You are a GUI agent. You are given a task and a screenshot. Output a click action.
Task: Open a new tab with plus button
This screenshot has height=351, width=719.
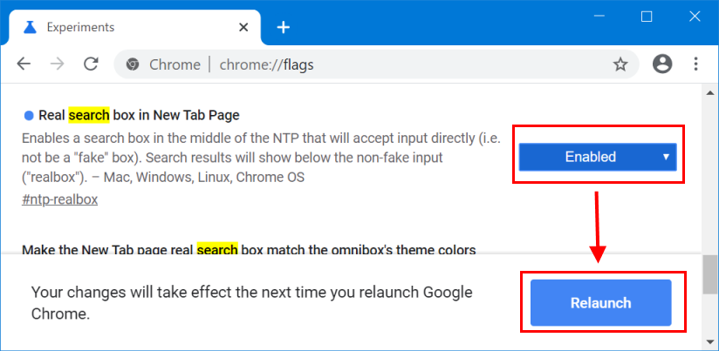click(284, 28)
